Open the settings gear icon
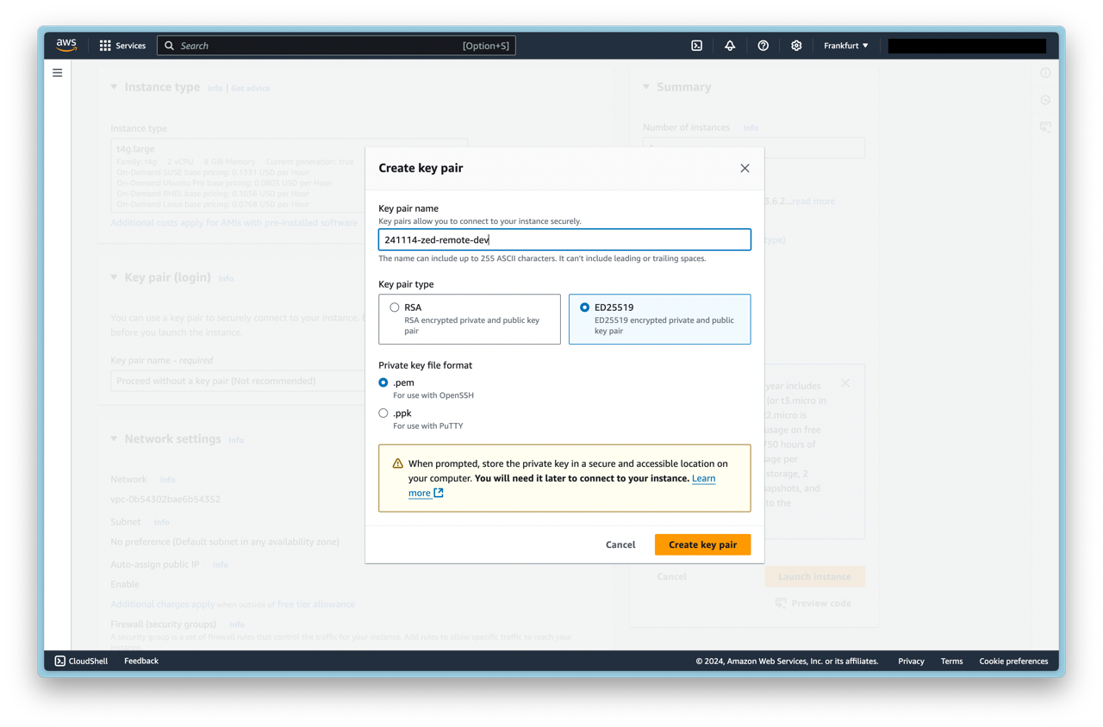The image size is (1103, 727). coord(796,45)
